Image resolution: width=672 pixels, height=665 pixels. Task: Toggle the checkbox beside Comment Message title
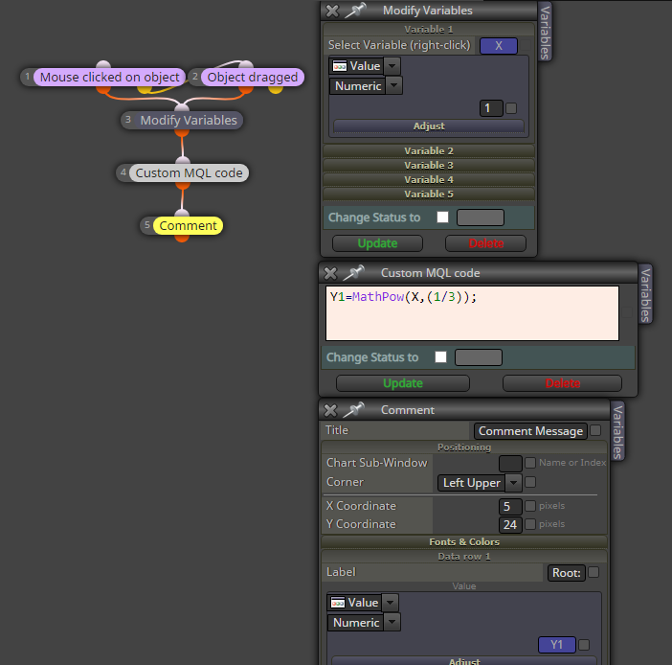[595, 430]
